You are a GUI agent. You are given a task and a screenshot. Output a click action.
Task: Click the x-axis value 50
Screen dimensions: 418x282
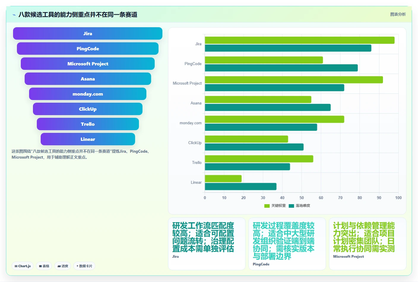pos(302,198)
